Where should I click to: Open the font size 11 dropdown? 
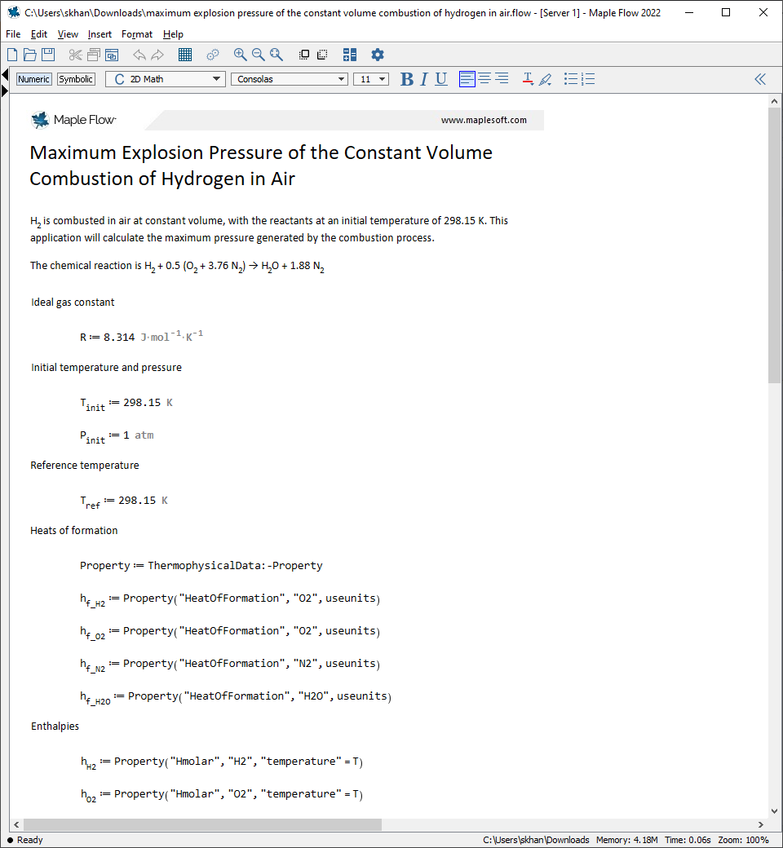tap(371, 79)
